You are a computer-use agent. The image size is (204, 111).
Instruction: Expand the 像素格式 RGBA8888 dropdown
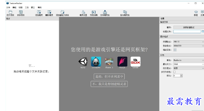(x=188, y=46)
